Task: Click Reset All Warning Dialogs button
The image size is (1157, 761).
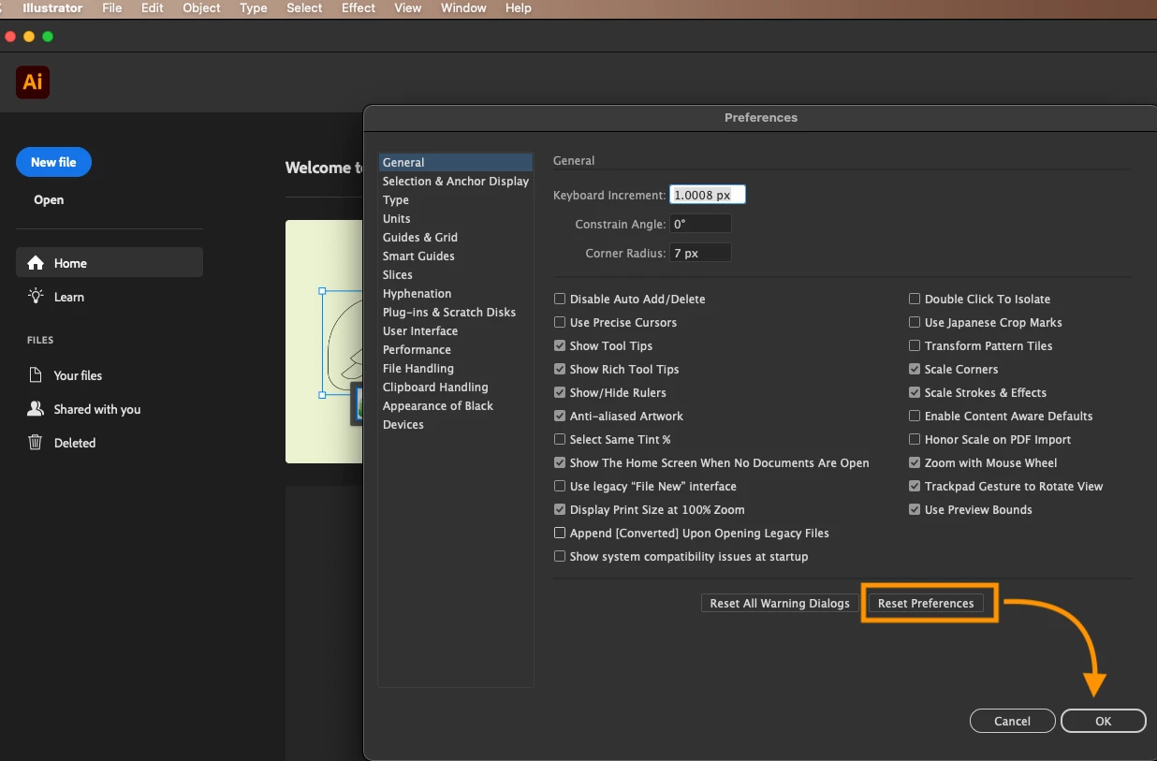Action: click(x=780, y=604)
